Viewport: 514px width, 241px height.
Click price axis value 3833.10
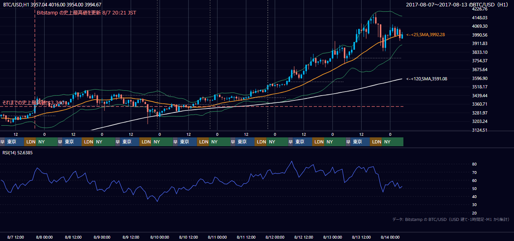(480, 52)
